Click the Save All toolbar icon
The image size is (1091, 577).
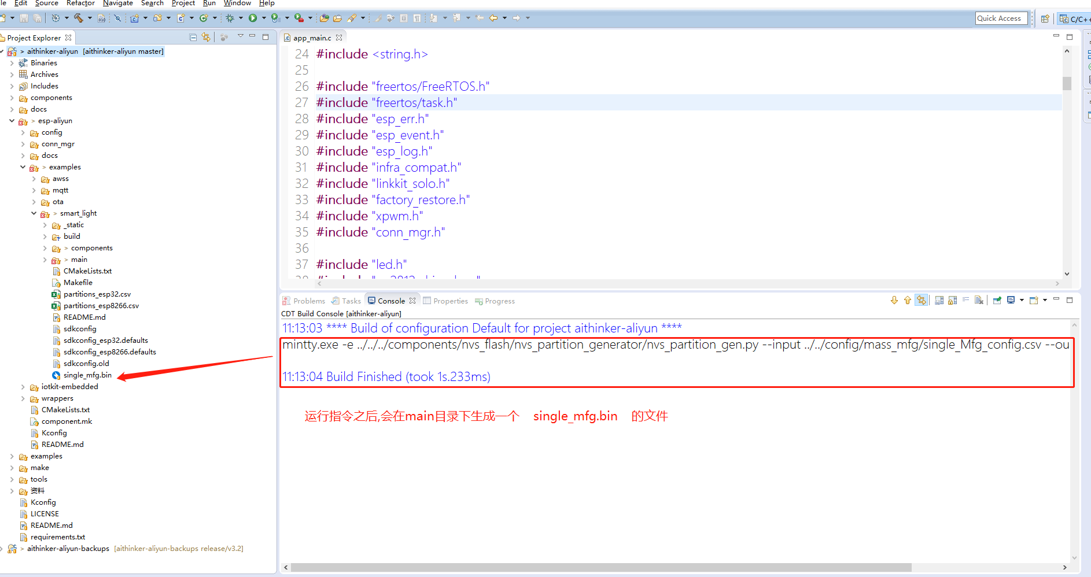(x=37, y=18)
